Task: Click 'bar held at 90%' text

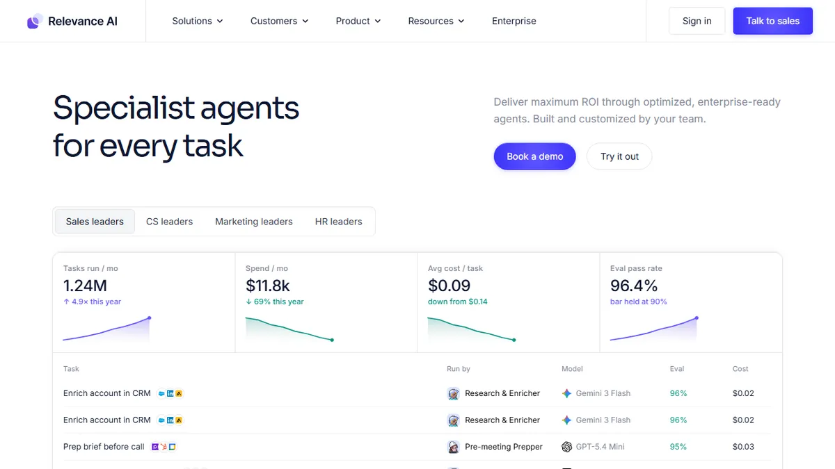Action: [x=639, y=302]
